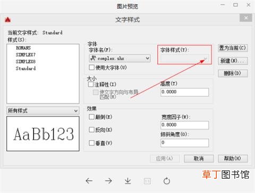
Task: Minimize the 图片预览 window
Action: 223,5
